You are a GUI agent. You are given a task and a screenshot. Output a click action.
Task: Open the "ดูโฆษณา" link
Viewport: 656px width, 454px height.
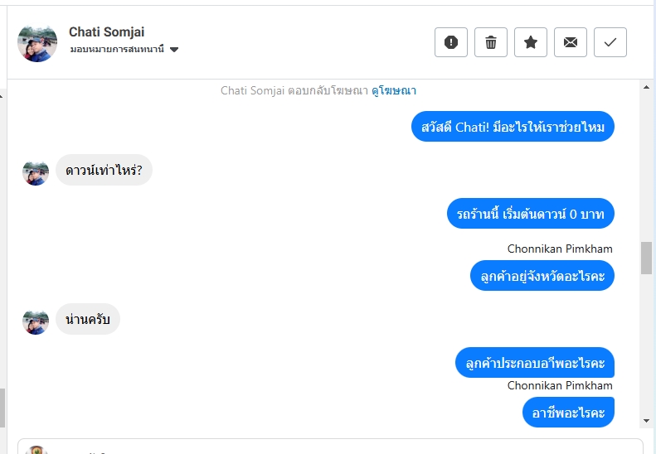(x=393, y=90)
